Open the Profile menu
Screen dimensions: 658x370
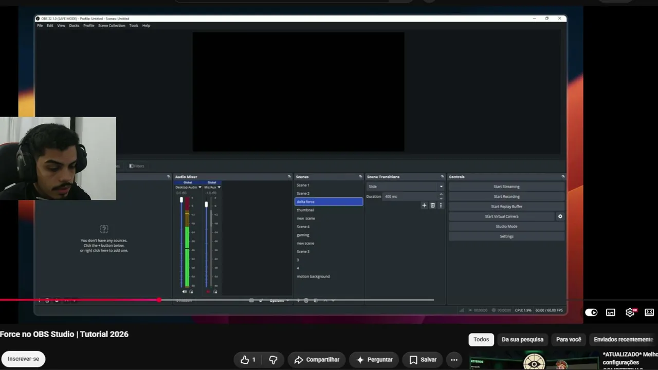point(89,25)
